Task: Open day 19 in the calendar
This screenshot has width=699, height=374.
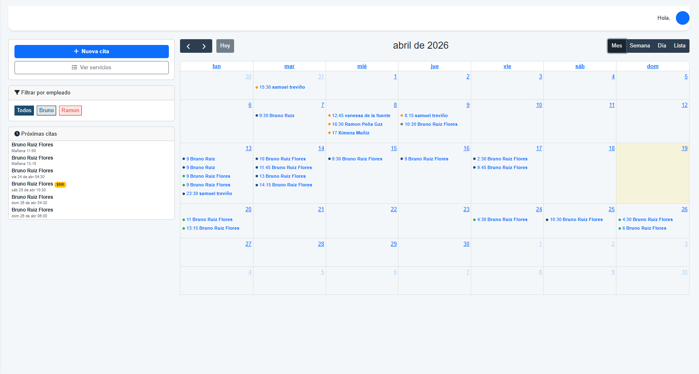Action: tap(684, 148)
